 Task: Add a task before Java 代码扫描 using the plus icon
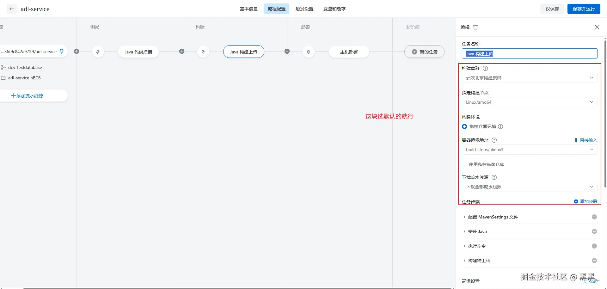[x=77, y=51]
